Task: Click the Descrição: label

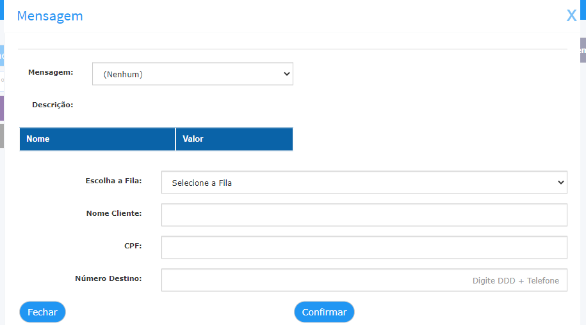Action: pyautogui.click(x=53, y=105)
